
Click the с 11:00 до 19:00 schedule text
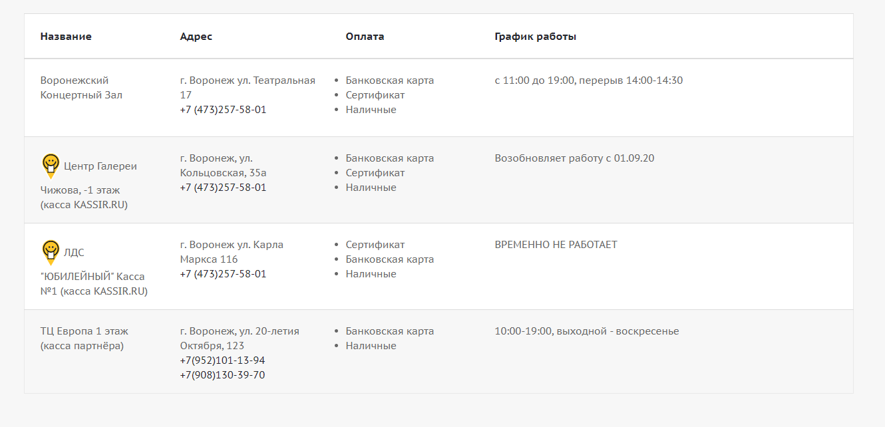click(588, 80)
